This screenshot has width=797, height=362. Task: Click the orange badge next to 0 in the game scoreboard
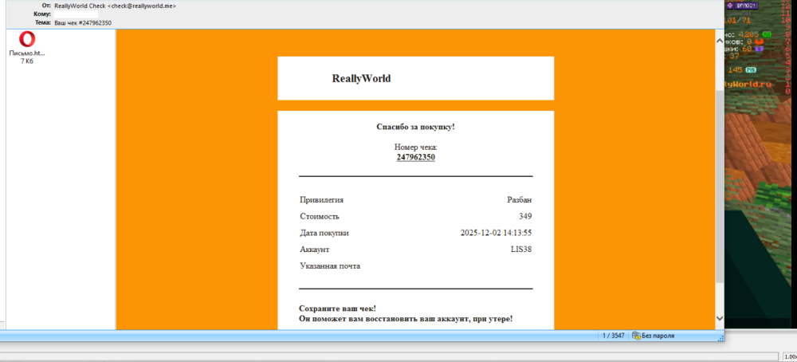[760, 41]
